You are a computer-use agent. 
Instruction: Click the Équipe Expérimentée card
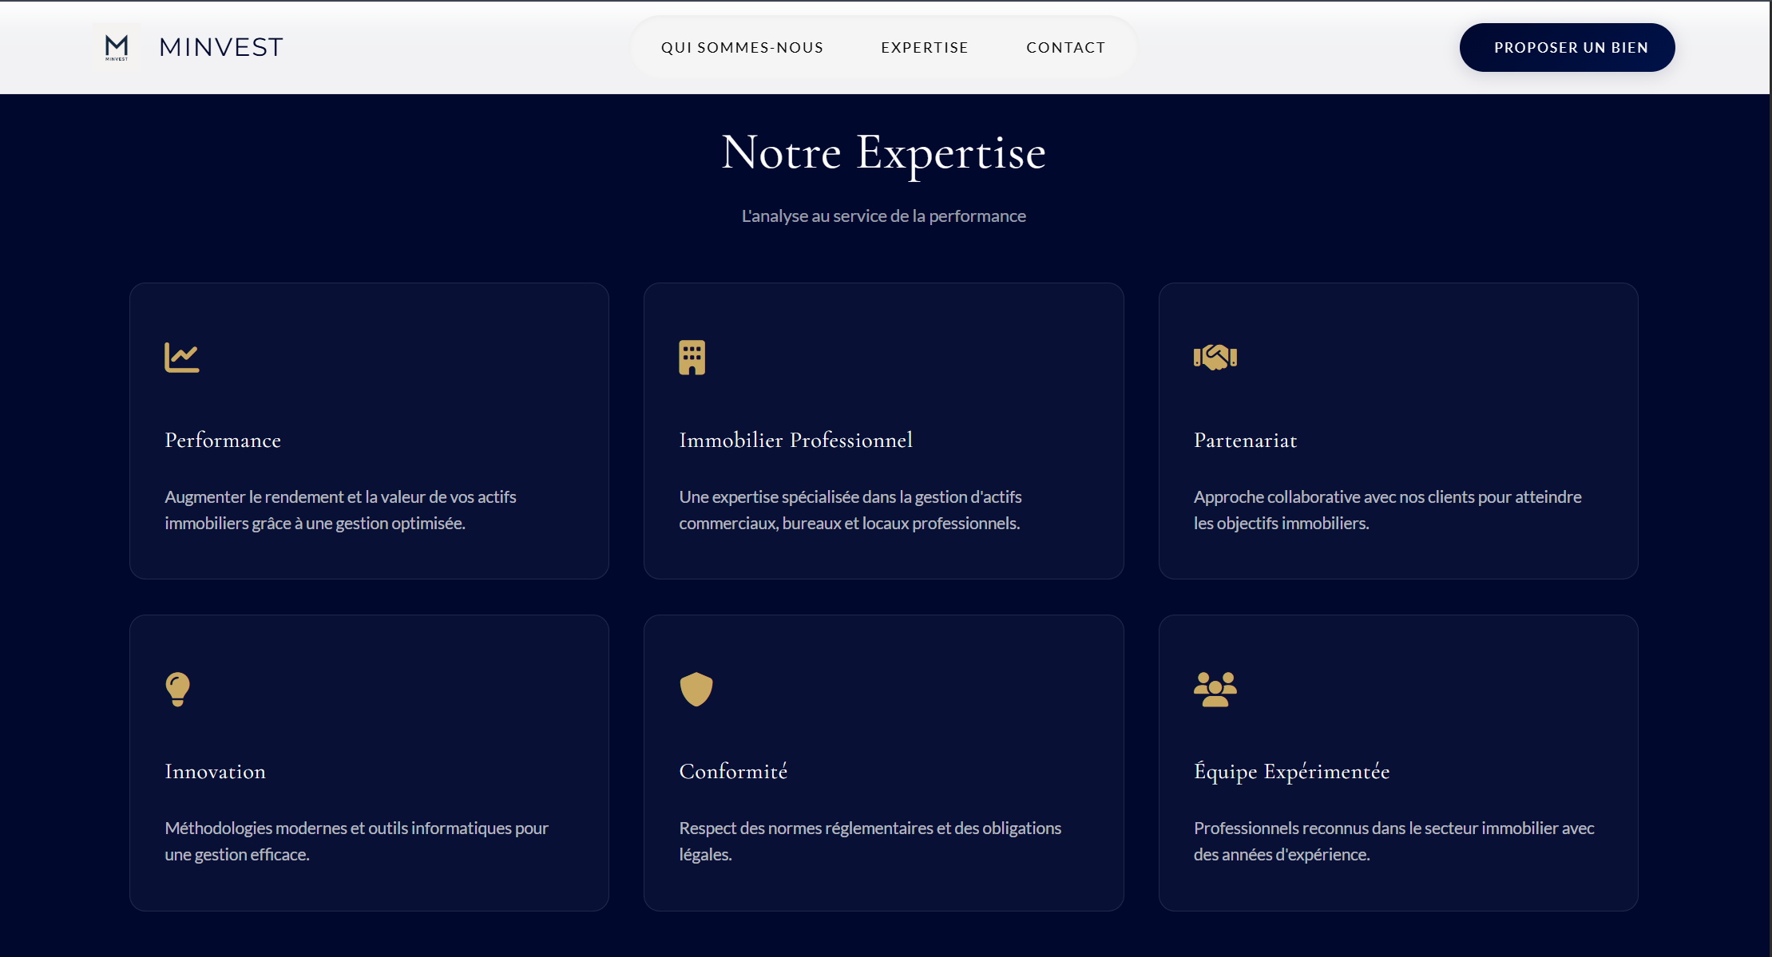click(x=1397, y=762)
